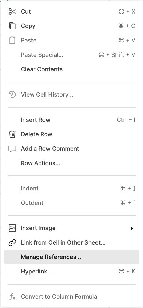Screen dimensions: 143x308
Task: Open Manage References
Action: [72, 257]
